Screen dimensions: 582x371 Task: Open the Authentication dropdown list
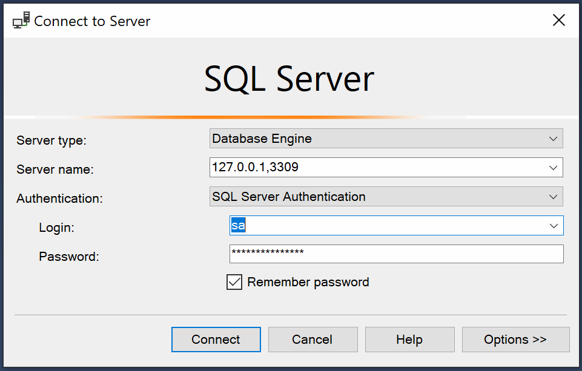(x=386, y=196)
